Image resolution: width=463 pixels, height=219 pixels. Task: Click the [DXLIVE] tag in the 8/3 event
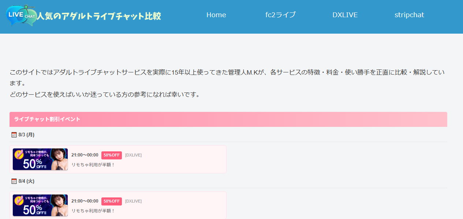point(133,155)
